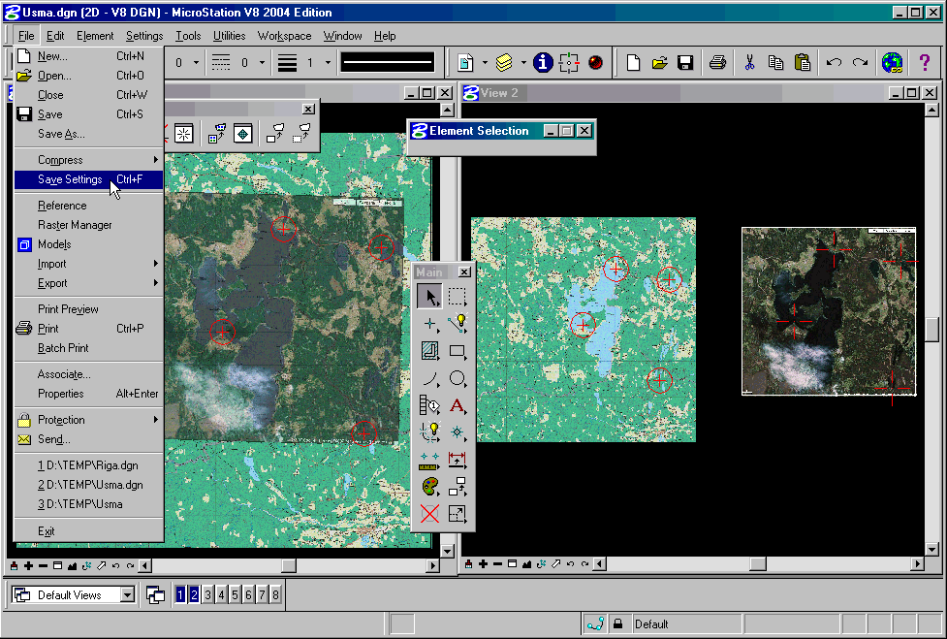The width and height of the screenshot is (947, 639).
Task: Select the Place Circle tool
Action: 458,378
